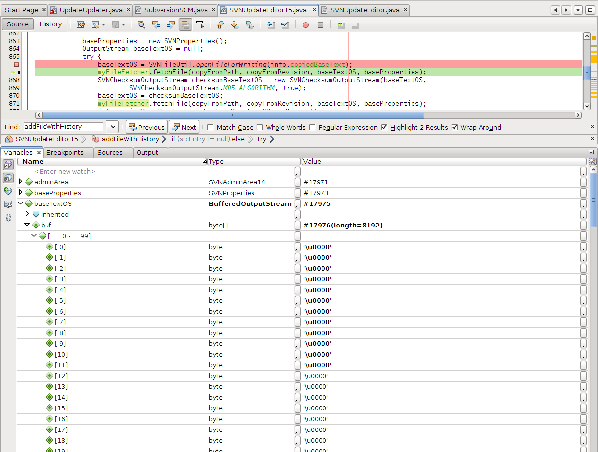598x452 pixels.
Task: Click the Last Edit toolbar icon
Action: coord(81,24)
